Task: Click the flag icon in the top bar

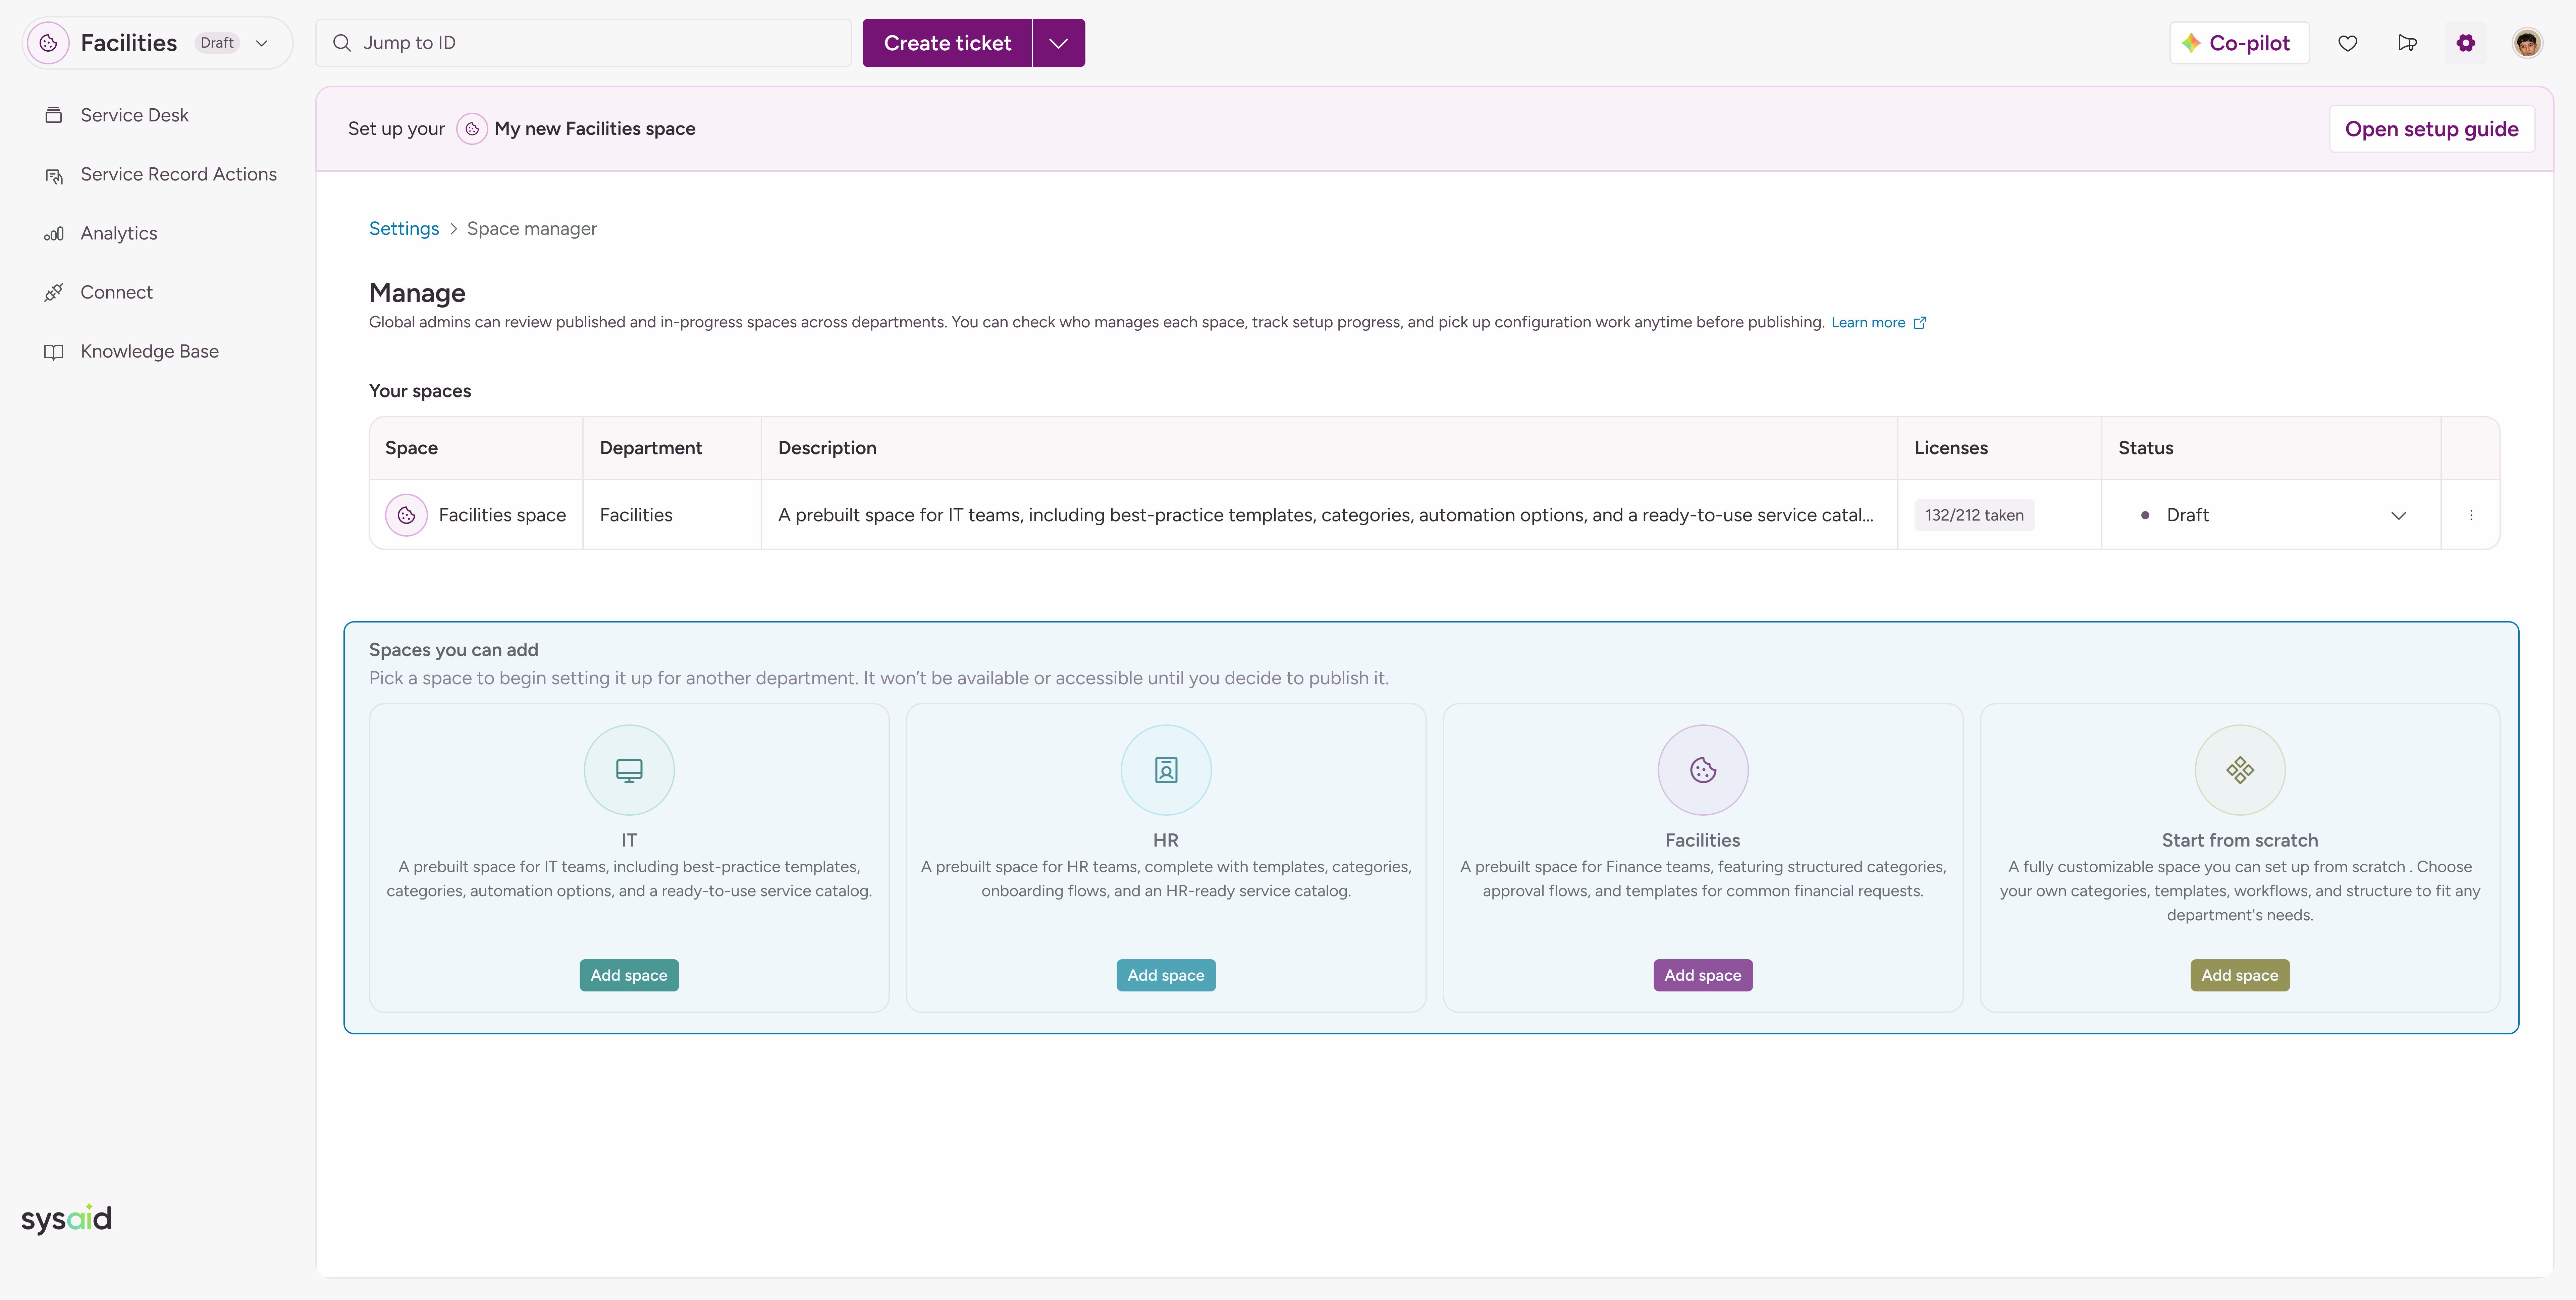Action: click(x=2407, y=43)
